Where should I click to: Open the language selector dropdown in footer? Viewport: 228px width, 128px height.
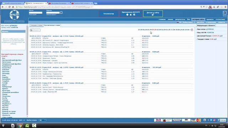42,120
